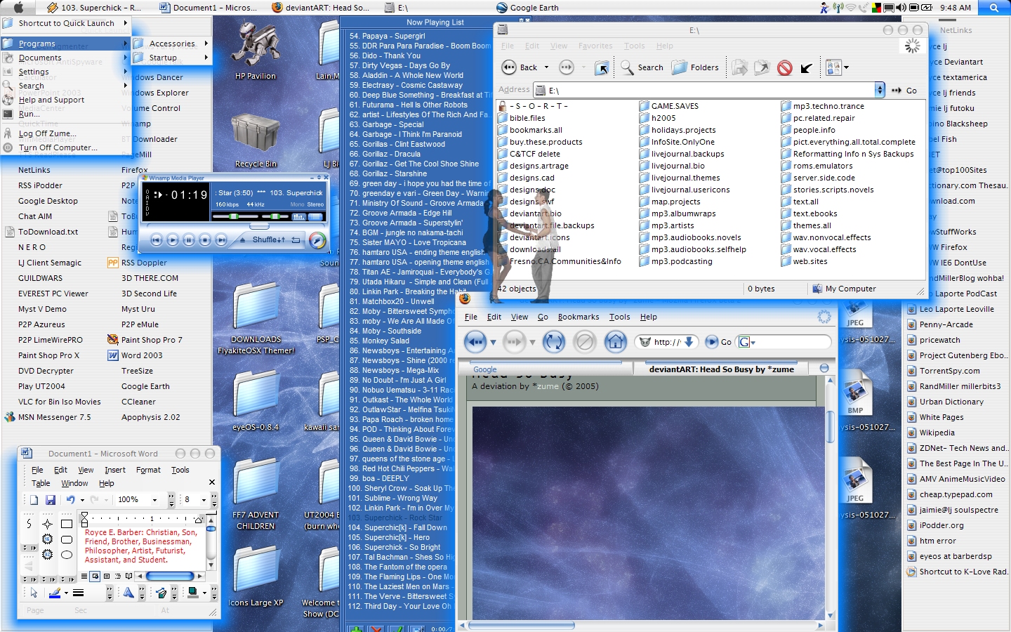This screenshot has height=632, width=1011.
Task: Click Back button in E:\ Explorer
Action: tap(520, 67)
